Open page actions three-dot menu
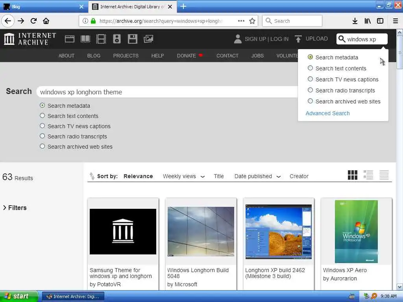Image resolution: width=403 pixels, height=302 pixels. click(241, 21)
